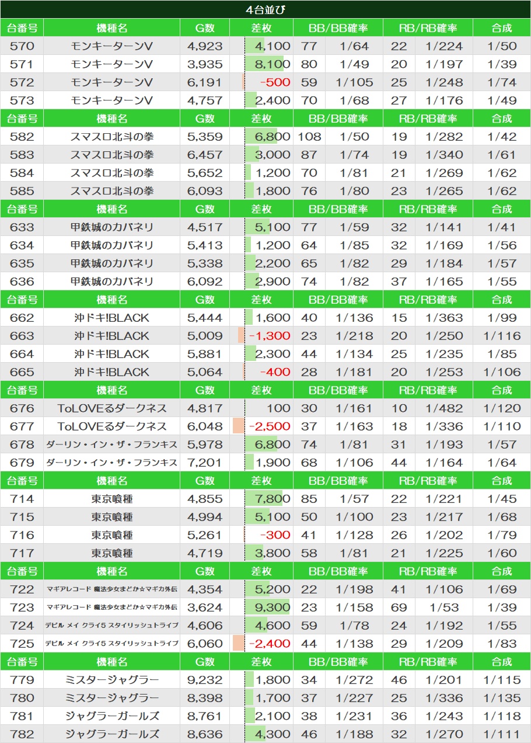Click G数 4,517 in row 633

click(x=205, y=227)
